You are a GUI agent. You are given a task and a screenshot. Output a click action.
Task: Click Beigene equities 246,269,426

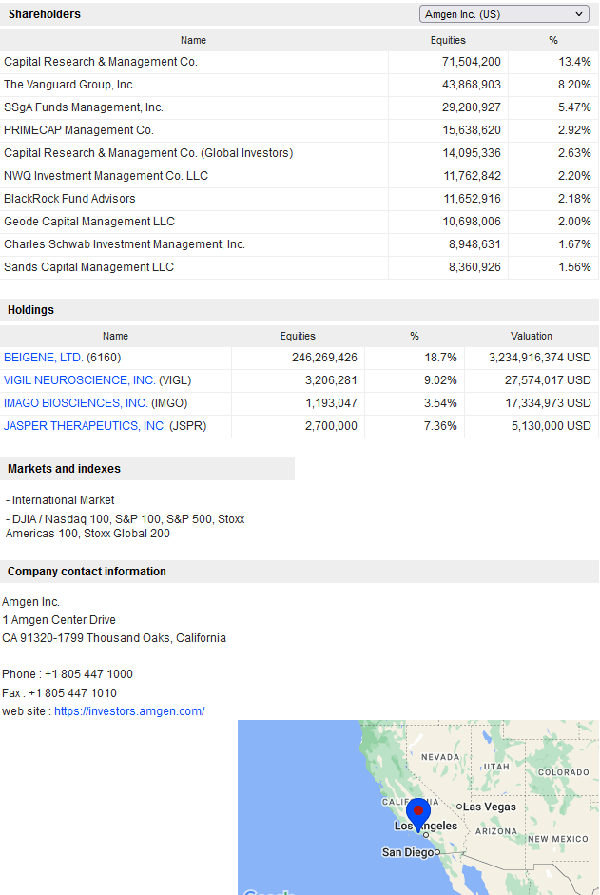pyautogui.click(x=324, y=358)
